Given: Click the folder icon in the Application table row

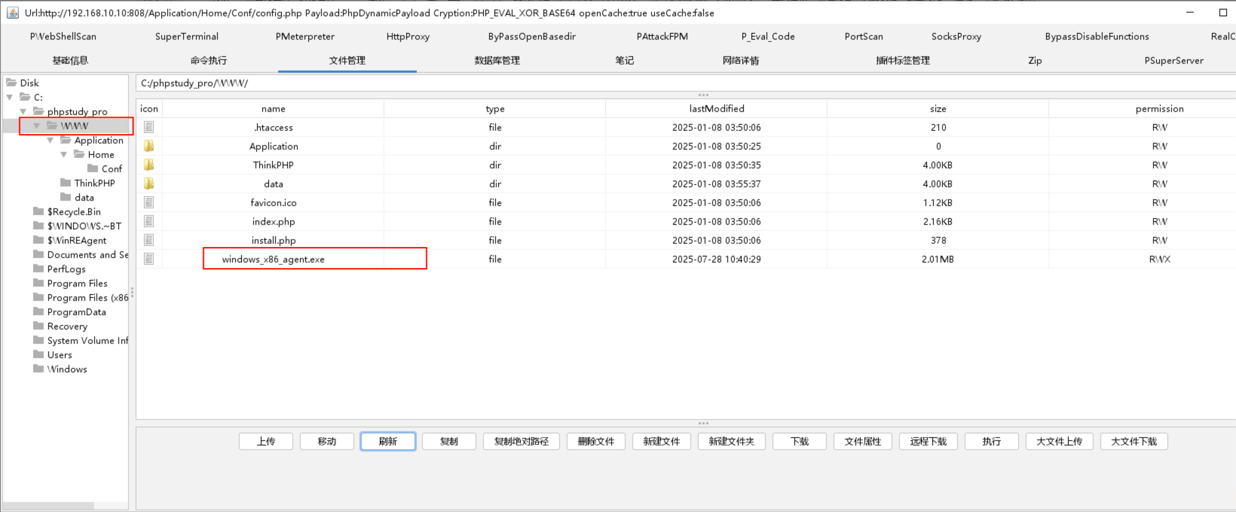Looking at the screenshot, I should [x=149, y=146].
